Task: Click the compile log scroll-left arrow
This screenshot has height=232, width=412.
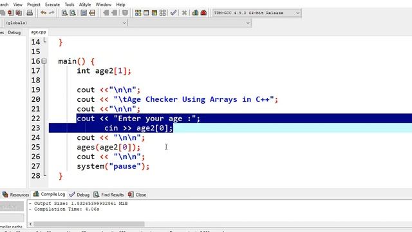Action: coord(30,224)
